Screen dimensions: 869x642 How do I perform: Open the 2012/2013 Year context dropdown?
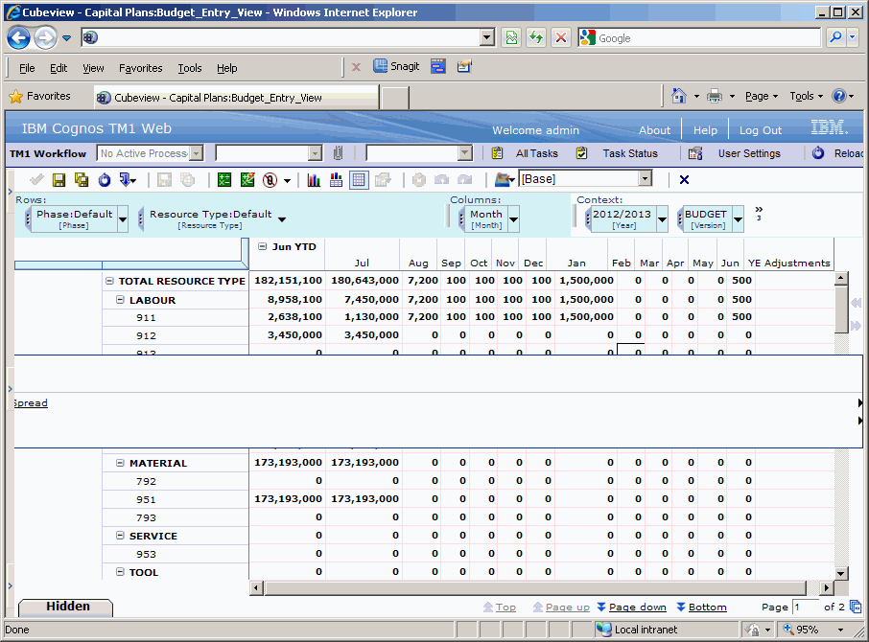tap(662, 219)
